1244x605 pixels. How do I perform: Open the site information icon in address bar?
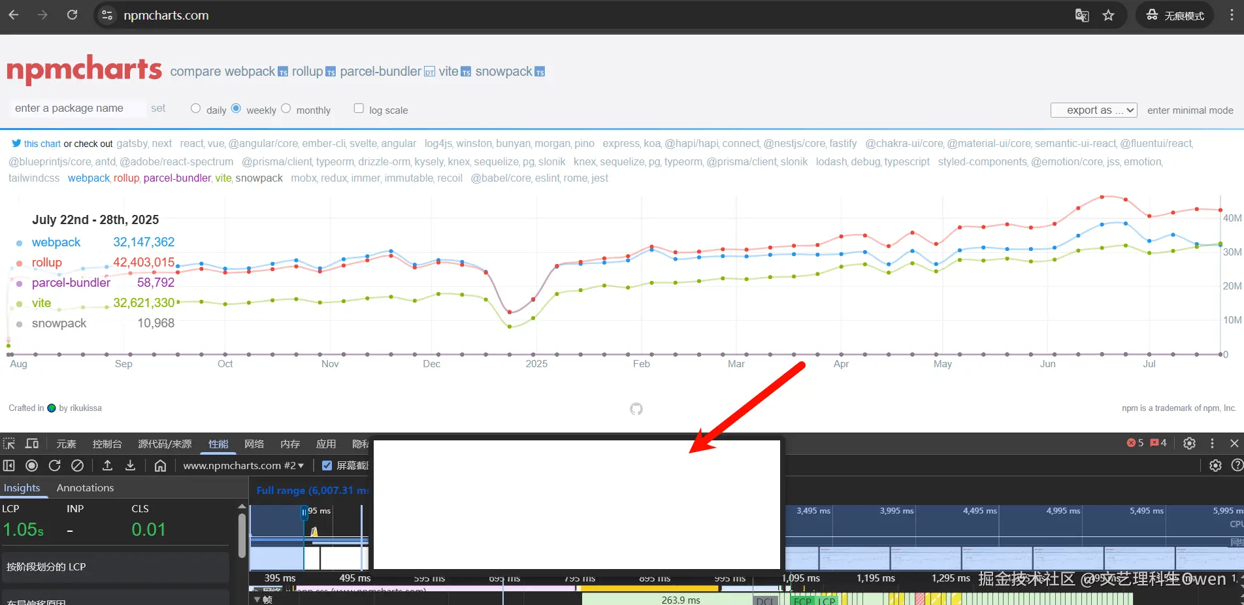pos(107,15)
